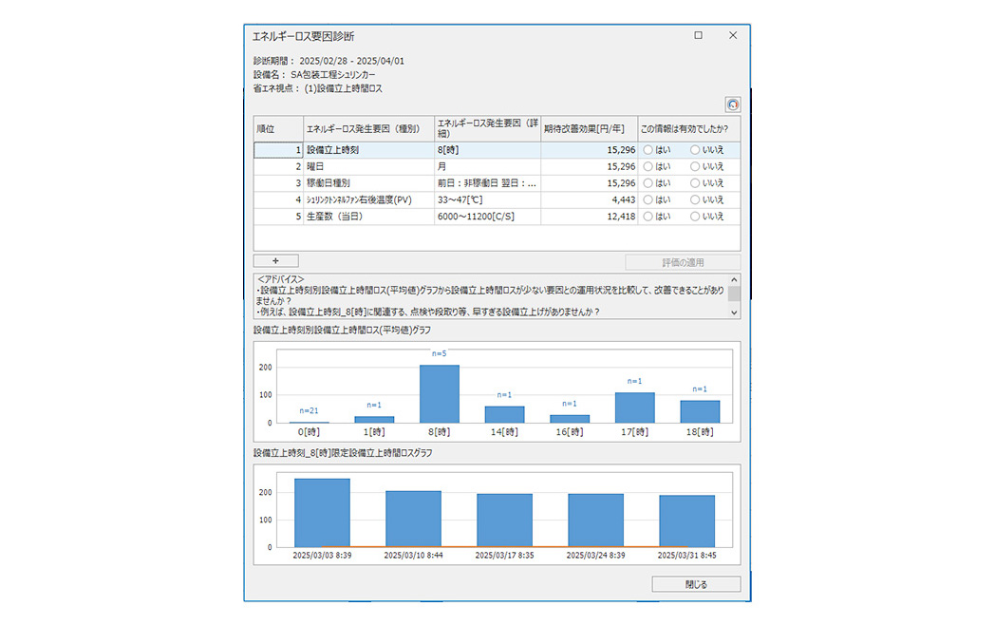Click the 省エネ視点 (1)設備立上時間ロス text

pos(318,89)
